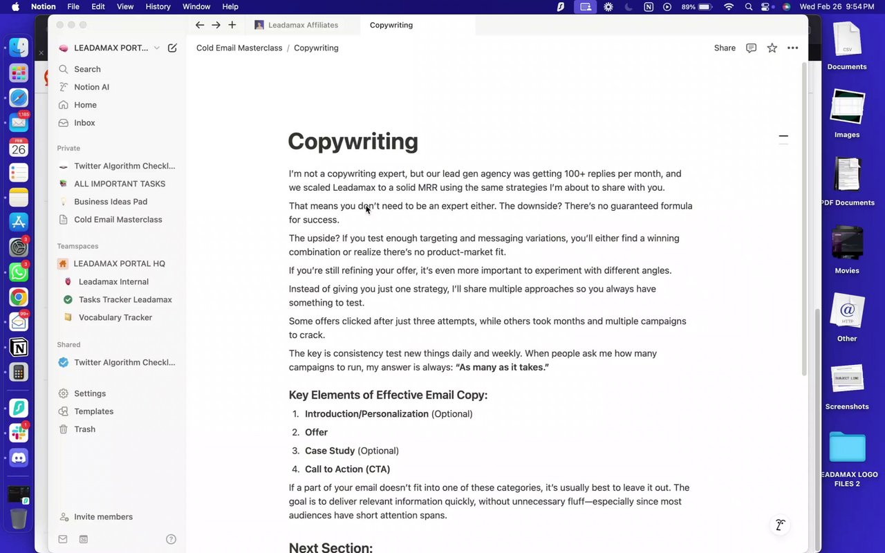Image resolution: width=885 pixels, height=553 pixels.
Task: Open the calendar icon at sidebar bottom
Action: pyautogui.click(x=83, y=539)
